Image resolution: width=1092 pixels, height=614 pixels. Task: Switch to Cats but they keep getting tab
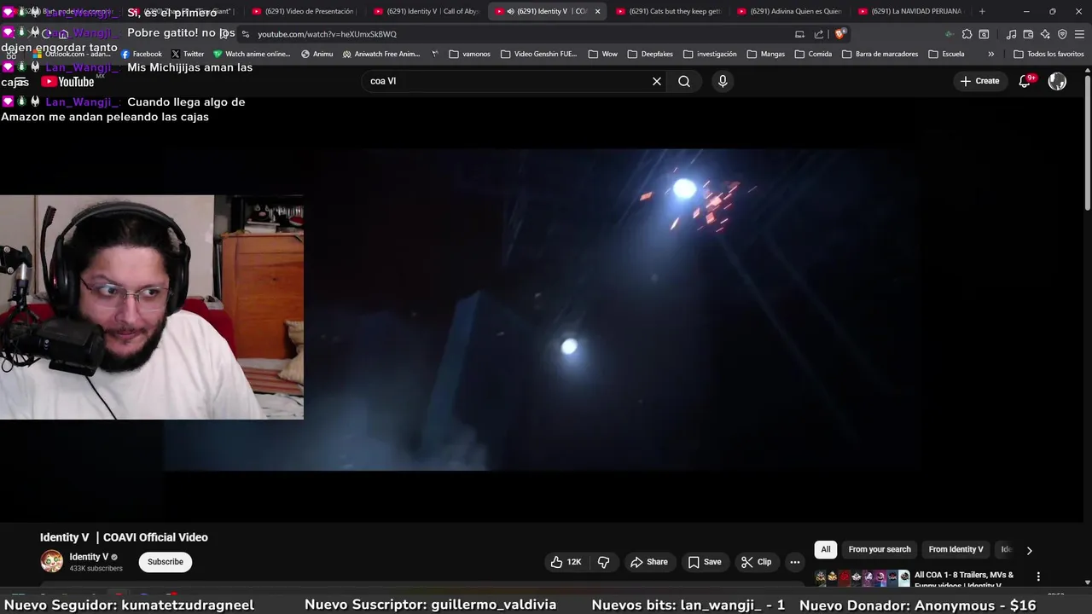click(669, 11)
